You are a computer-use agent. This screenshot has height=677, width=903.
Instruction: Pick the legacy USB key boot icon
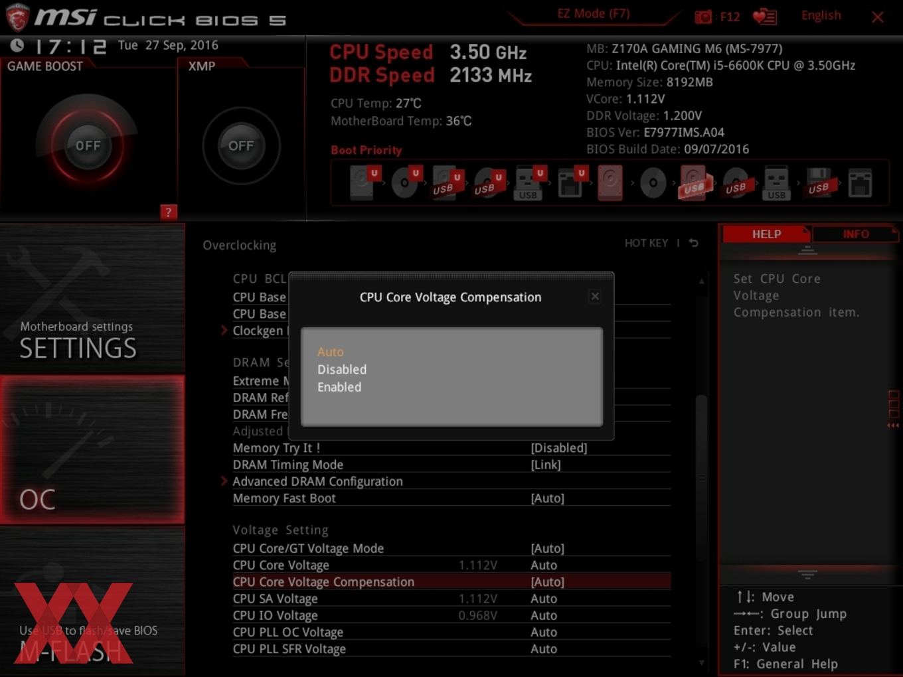click(x=777, y=183)
